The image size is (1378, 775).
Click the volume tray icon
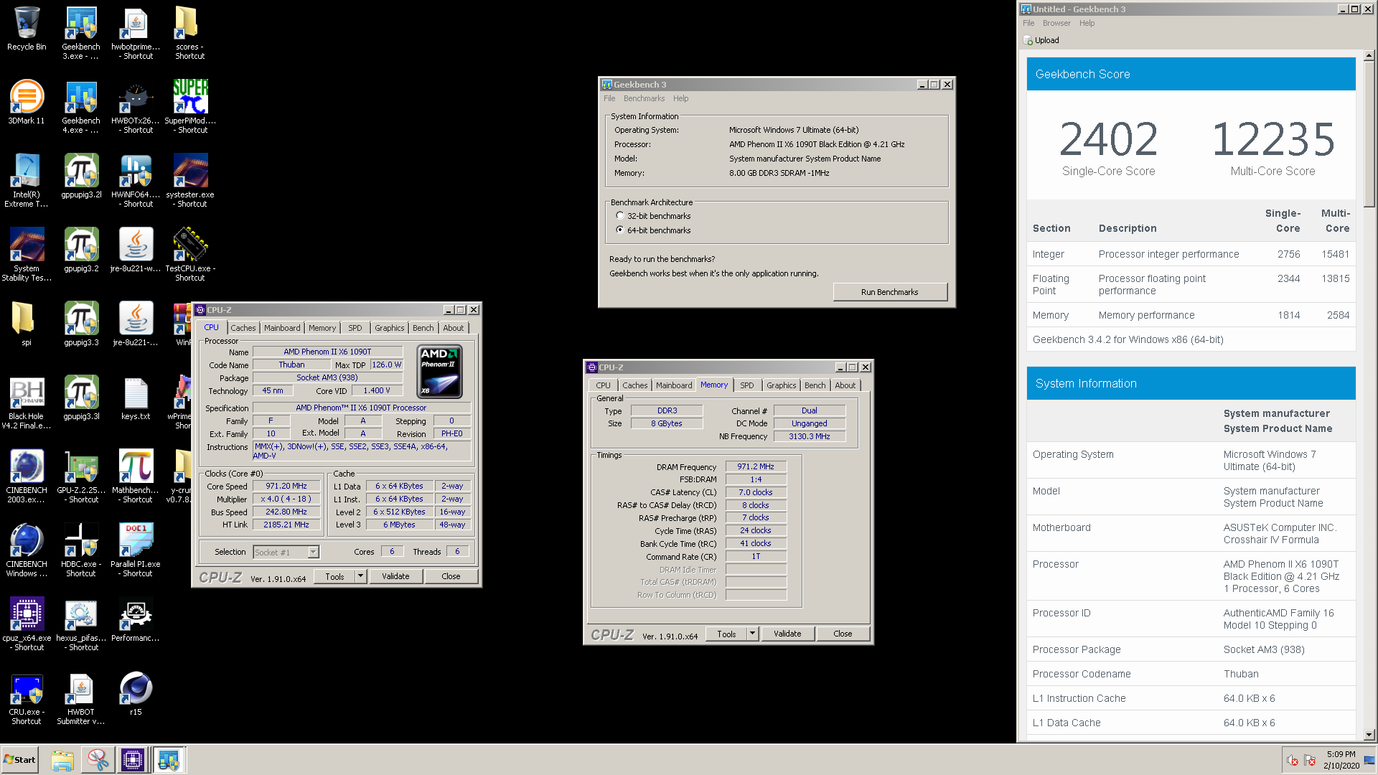click(x=1293, y=761)
